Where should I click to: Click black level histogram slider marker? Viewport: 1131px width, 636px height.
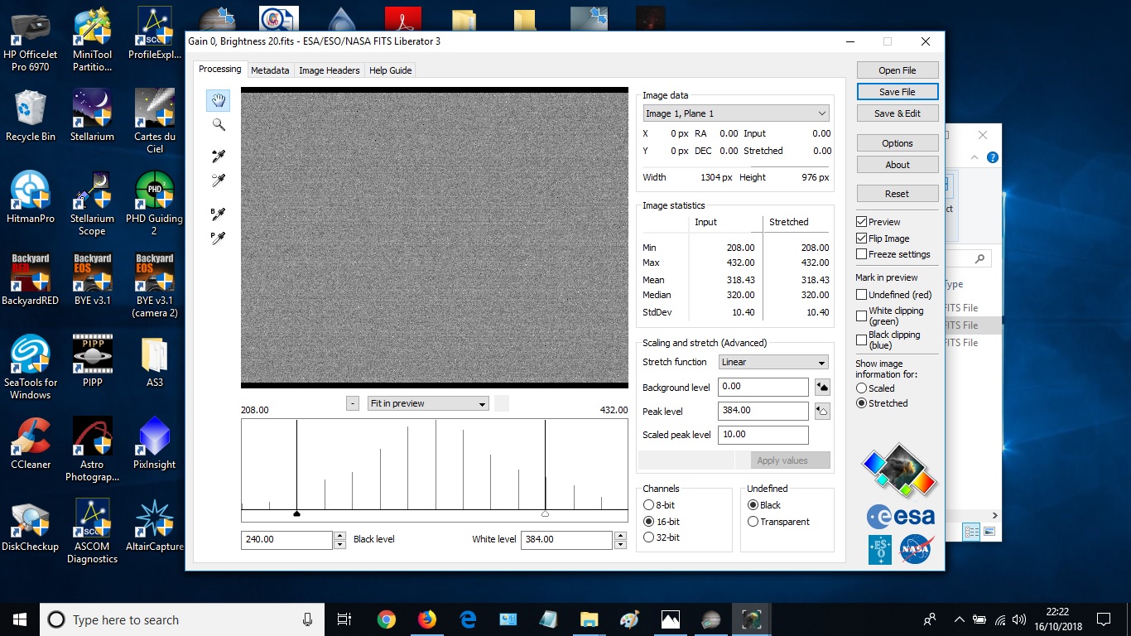coord(296,514)
